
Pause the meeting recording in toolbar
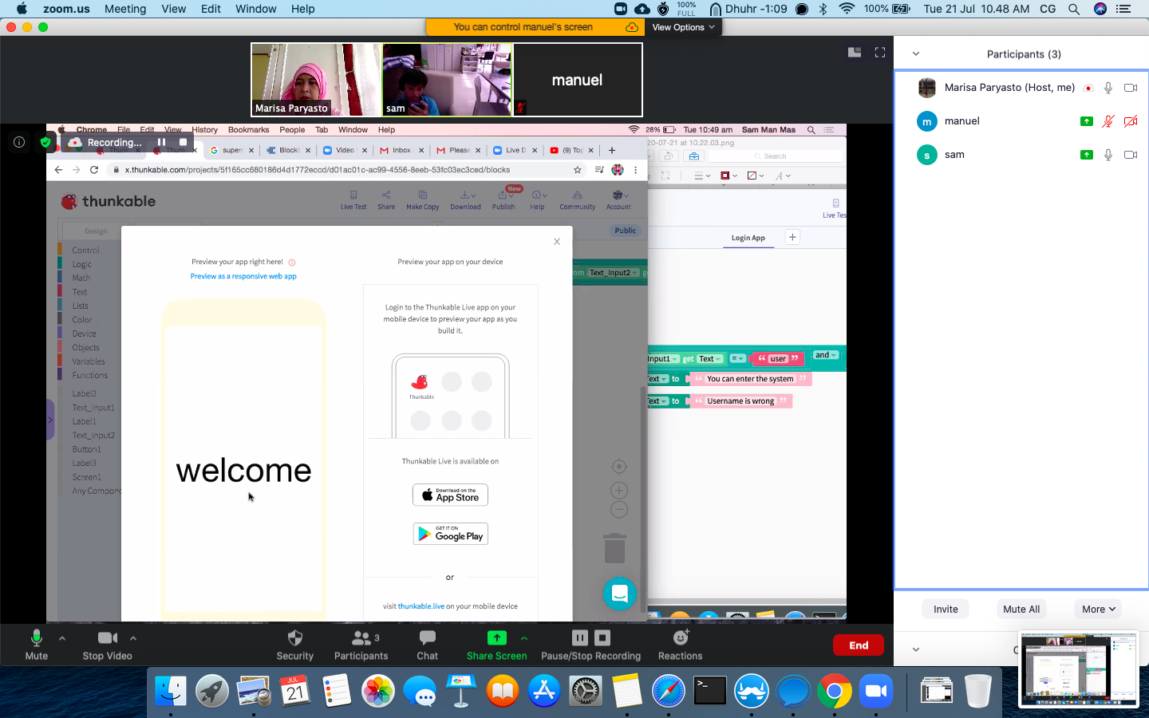tap(580, 637)
